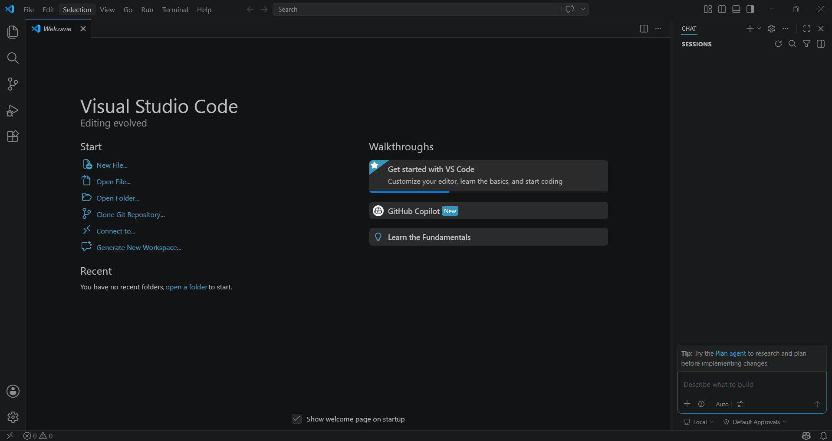Click the chat tools configure icon
Screen dimensions: 832x441
(x=740, y=404)
